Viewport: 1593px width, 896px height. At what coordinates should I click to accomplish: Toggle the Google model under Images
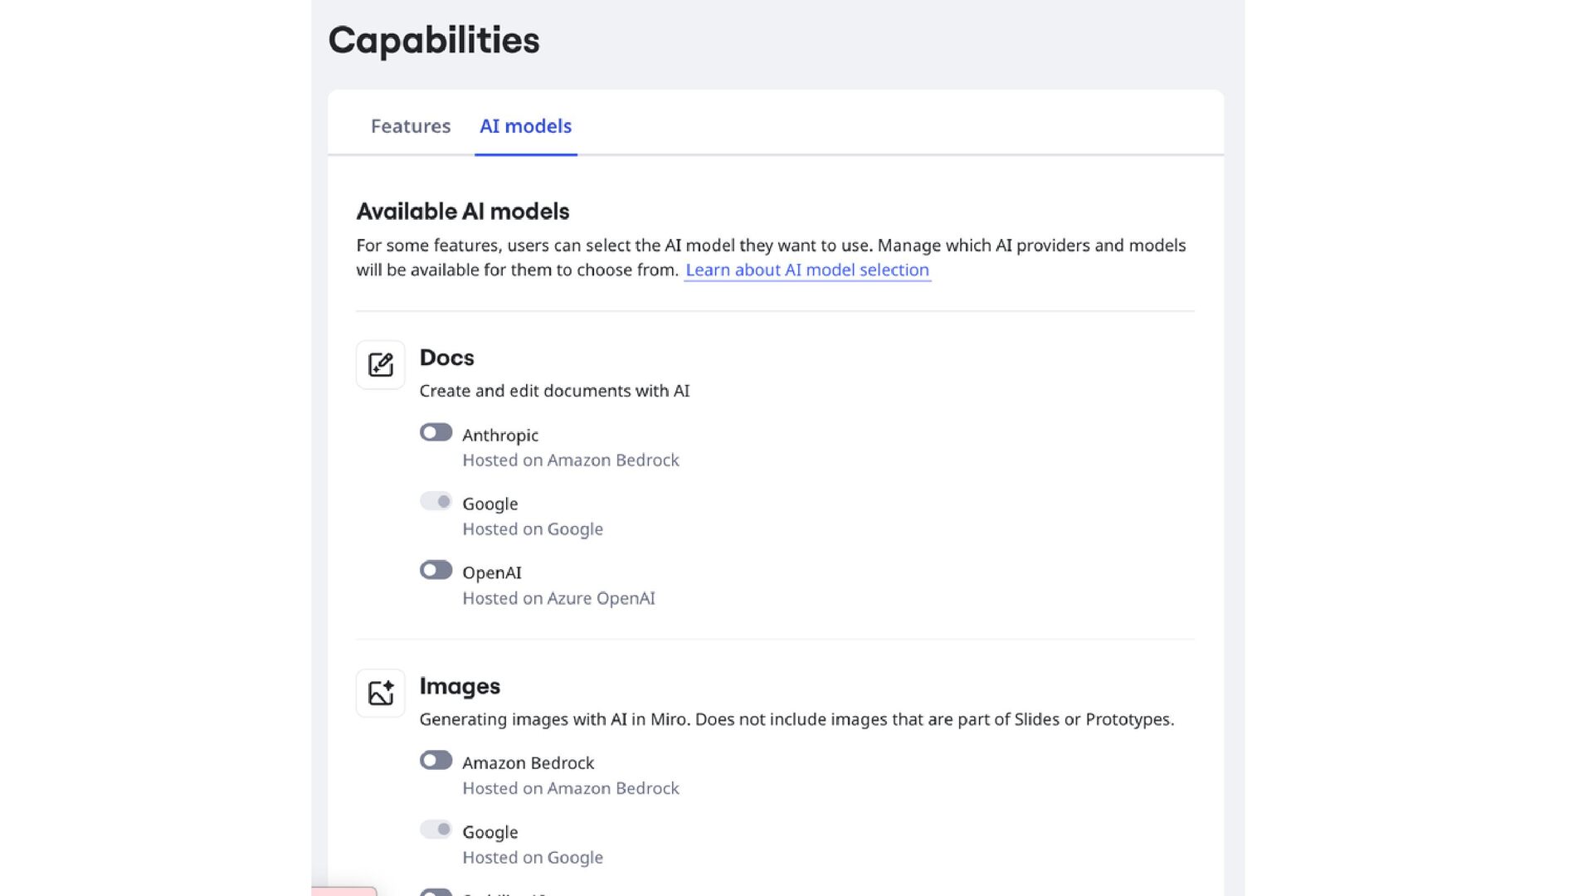pos(436,829)
